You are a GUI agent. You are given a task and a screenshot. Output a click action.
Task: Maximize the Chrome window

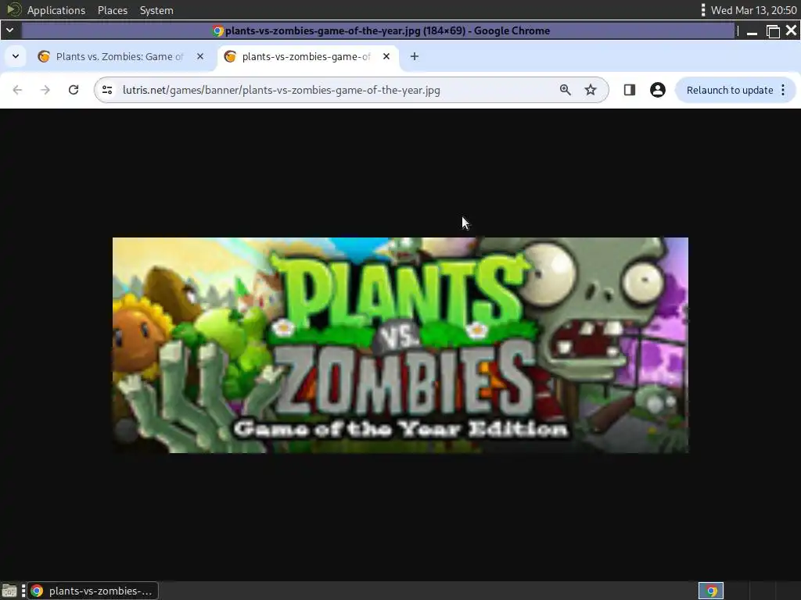click(773, 31)
